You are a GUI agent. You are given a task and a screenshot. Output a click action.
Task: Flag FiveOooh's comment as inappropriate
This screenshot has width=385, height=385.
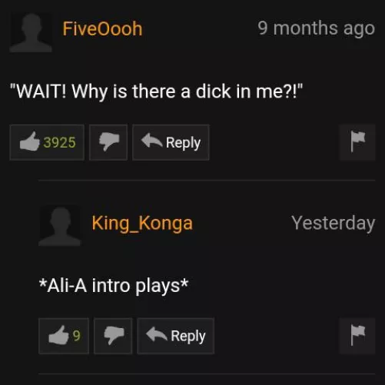[357, 142]
